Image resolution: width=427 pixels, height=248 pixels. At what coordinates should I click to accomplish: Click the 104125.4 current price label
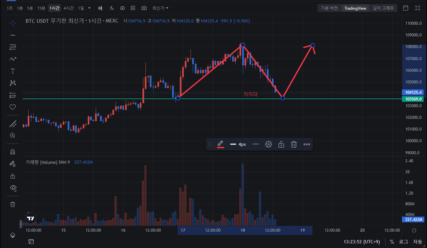(x=414, y=92)
